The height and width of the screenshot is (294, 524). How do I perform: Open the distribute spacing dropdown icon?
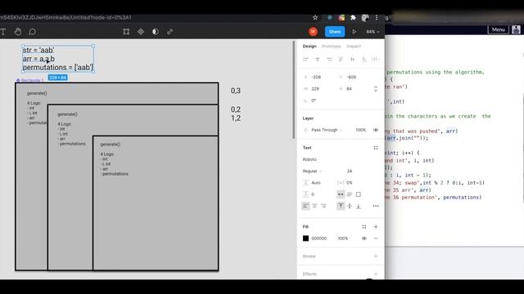click(x=376, y=60)
